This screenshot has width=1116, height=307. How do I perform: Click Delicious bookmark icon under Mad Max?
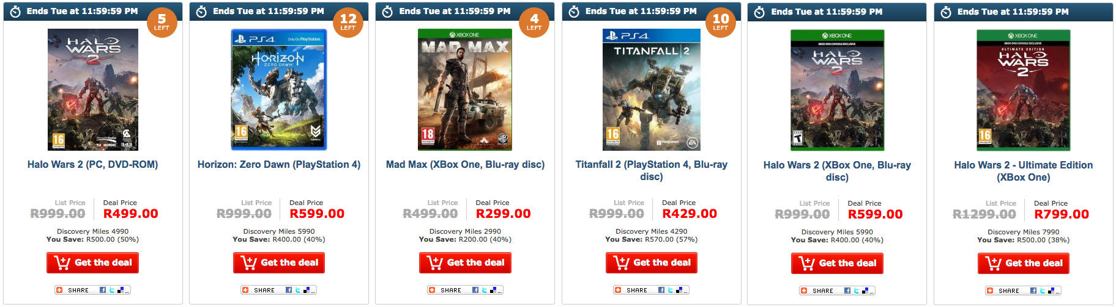[493, 290]
